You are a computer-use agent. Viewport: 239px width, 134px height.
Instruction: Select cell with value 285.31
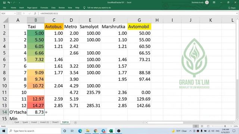(x=90, y=105)
